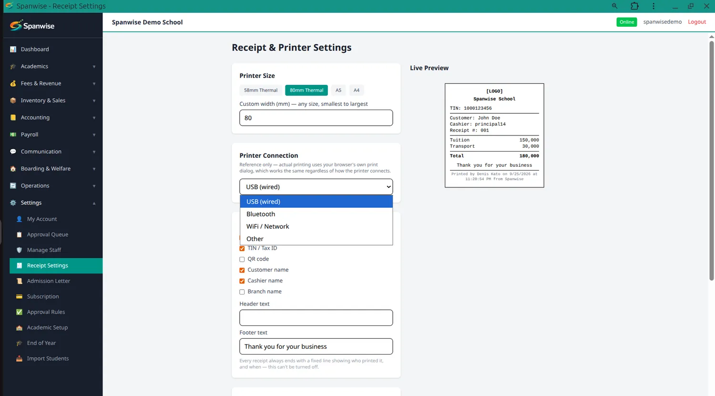Click the Dashboard chart icon

13,50
